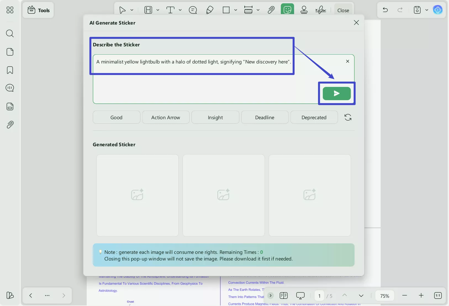Close the AI Generate Sticker dialog
Viewport: 449px width, 306px height.
356,23
